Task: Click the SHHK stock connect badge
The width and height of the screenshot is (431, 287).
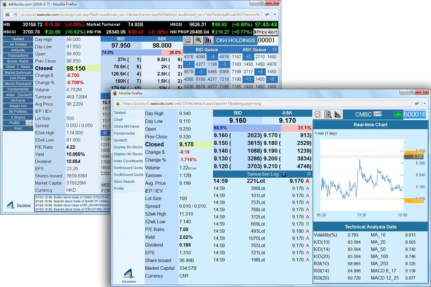Action: click(x=377, y=114)
